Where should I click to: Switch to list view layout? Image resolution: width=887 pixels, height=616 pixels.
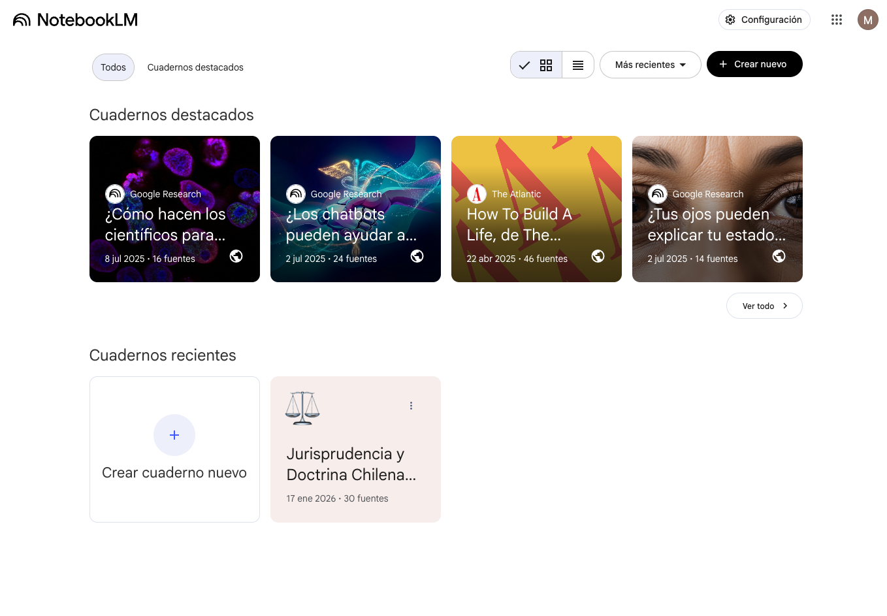(x=578, y=65)
